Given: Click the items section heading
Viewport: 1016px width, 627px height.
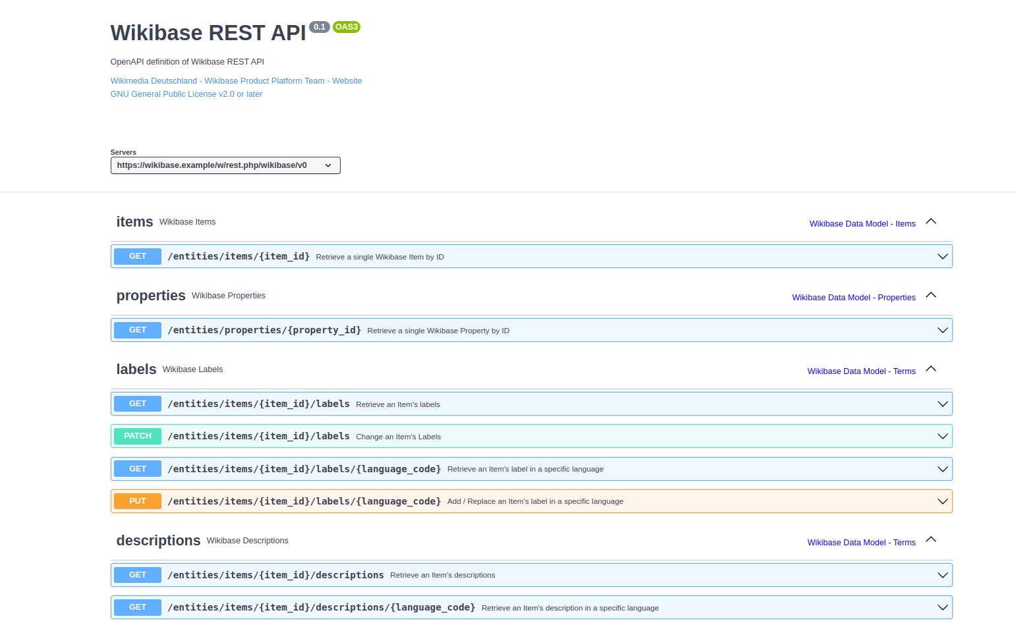Looking at the screenshot, I should (x=134, y=222).
